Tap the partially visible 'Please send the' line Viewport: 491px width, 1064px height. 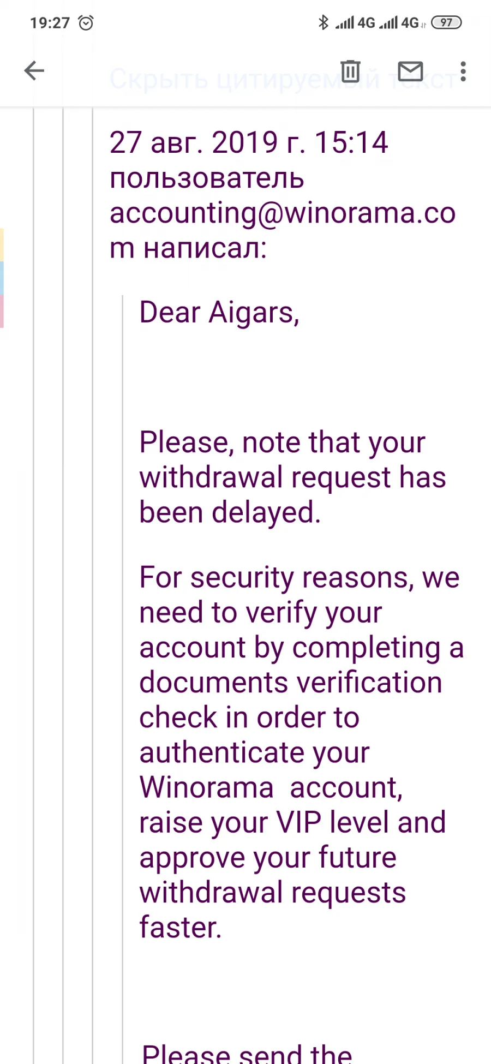tap(247, 1053)
